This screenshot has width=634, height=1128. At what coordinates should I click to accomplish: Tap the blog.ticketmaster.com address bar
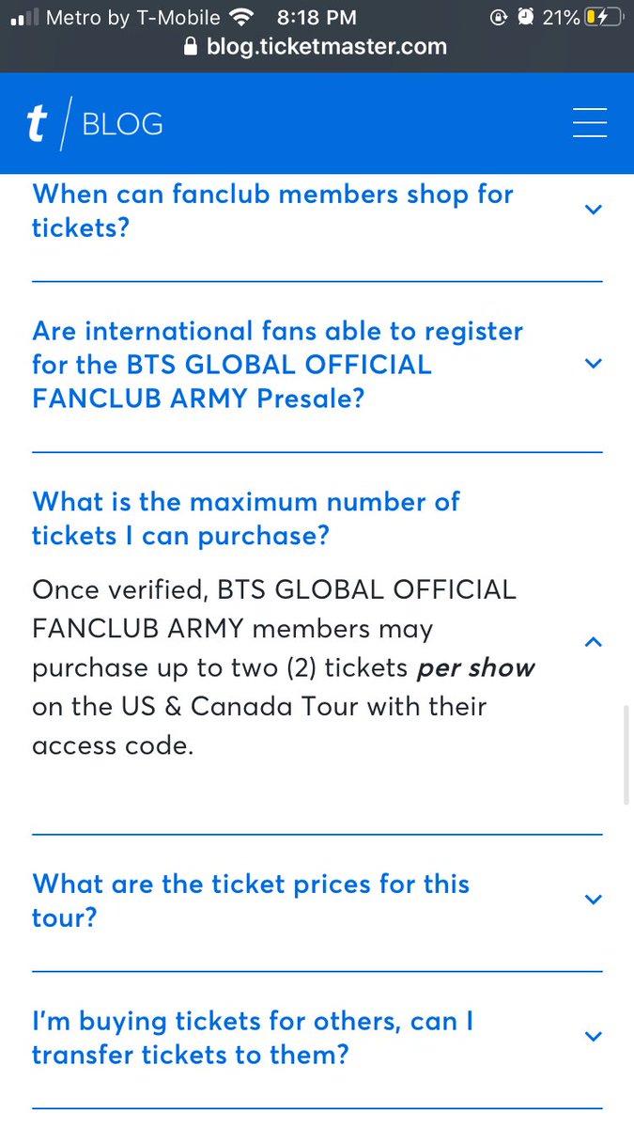(x=317, y=47)
